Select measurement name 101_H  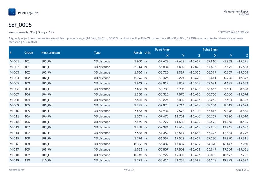pyautogui.click(x=46, y=67)
